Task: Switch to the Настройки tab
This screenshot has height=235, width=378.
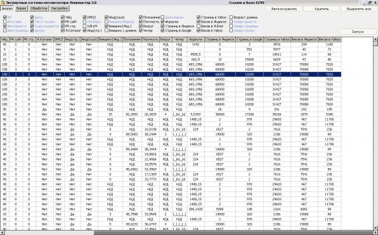Action: click(x=60, y=8)
